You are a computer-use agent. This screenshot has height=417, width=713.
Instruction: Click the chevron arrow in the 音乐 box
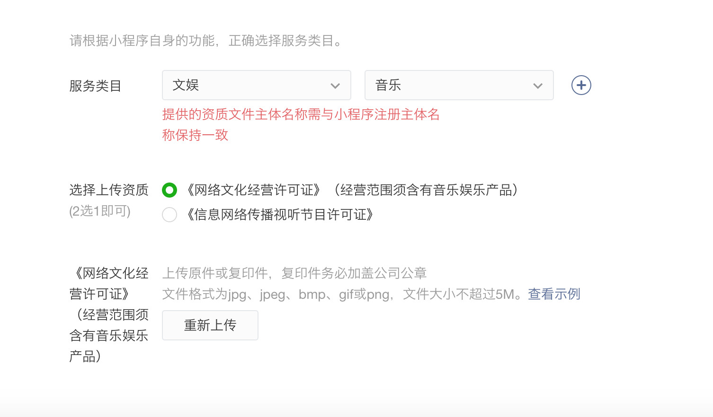click(537, 86)
